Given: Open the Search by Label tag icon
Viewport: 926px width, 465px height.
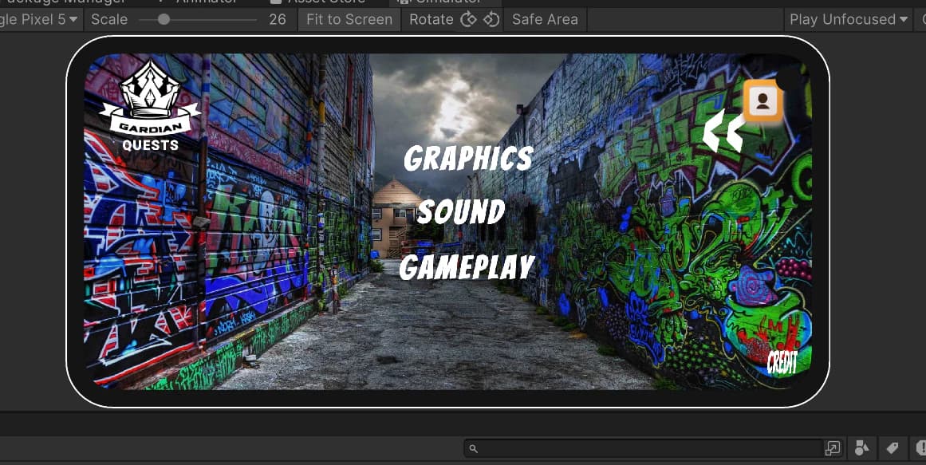Looking at the screenshot, I should click(892, 448).
